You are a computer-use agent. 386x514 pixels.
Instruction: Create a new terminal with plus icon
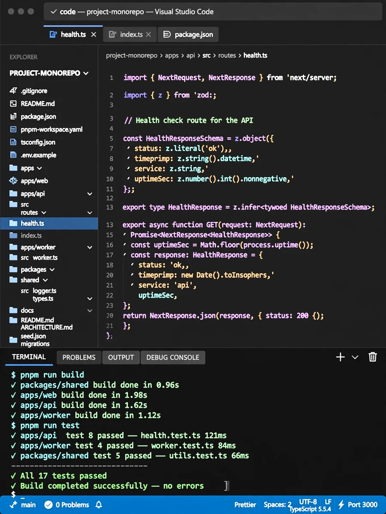340,357
